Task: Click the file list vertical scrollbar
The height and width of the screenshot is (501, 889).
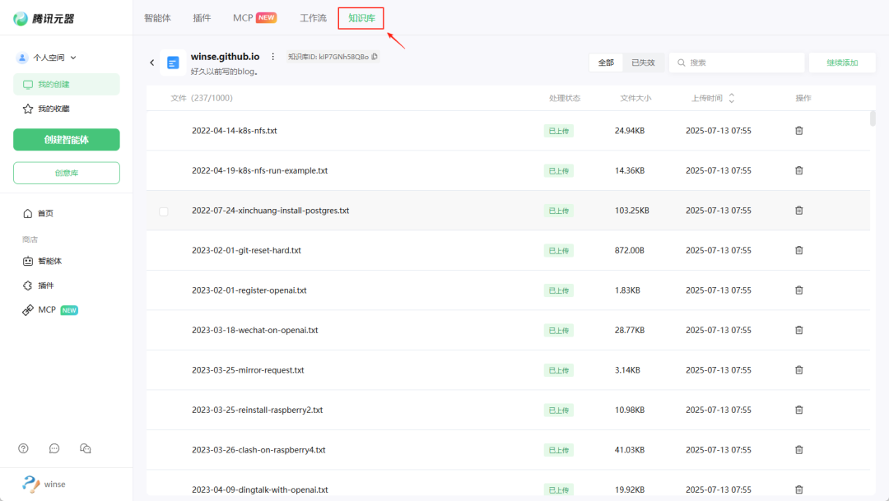Action: pos(873,118)
